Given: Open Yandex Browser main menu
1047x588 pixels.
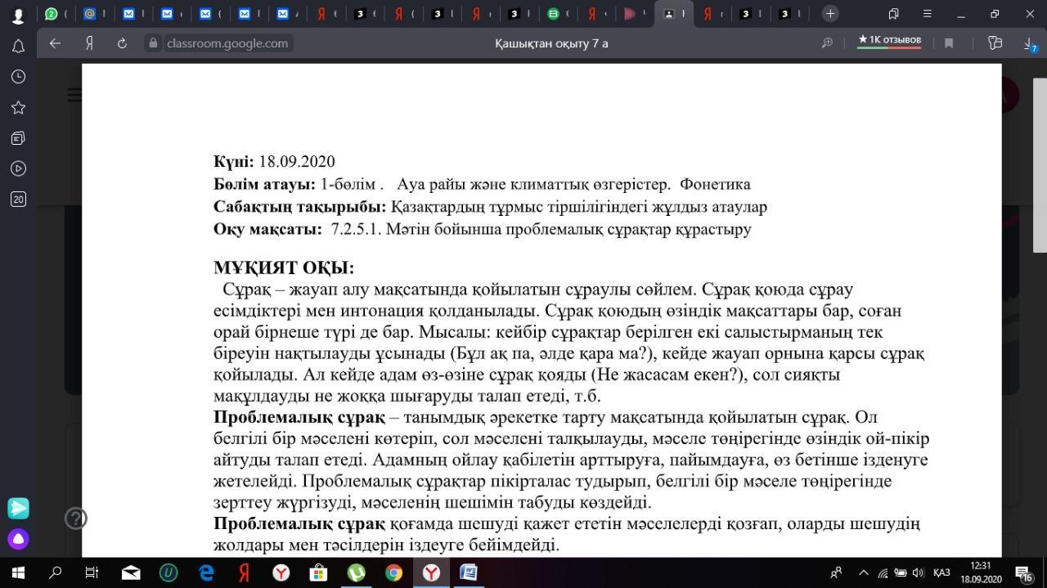Looking at the screenshot, I should point(927,14).
